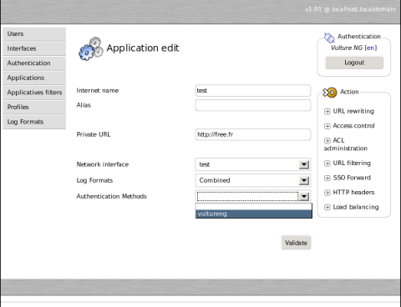The image size is (401, 307).
Task: Switch language via the [en] link
Action: (370, 48)
